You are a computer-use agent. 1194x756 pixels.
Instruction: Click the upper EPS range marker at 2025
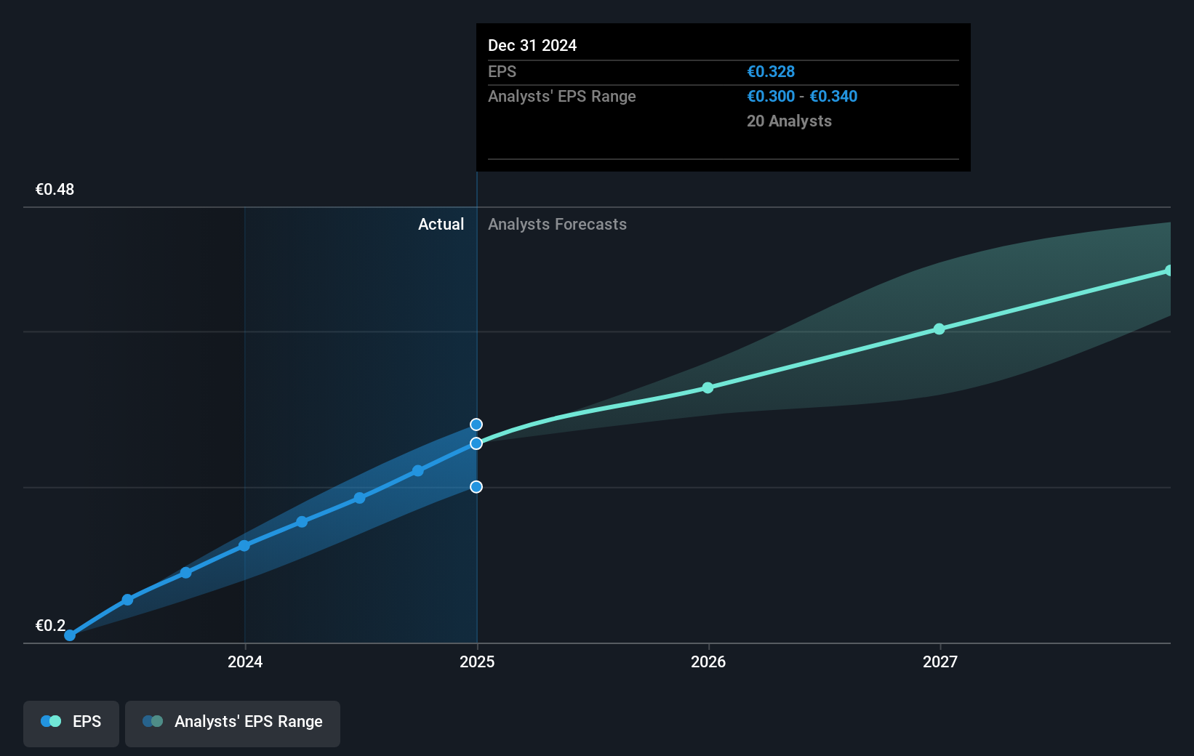476,425
